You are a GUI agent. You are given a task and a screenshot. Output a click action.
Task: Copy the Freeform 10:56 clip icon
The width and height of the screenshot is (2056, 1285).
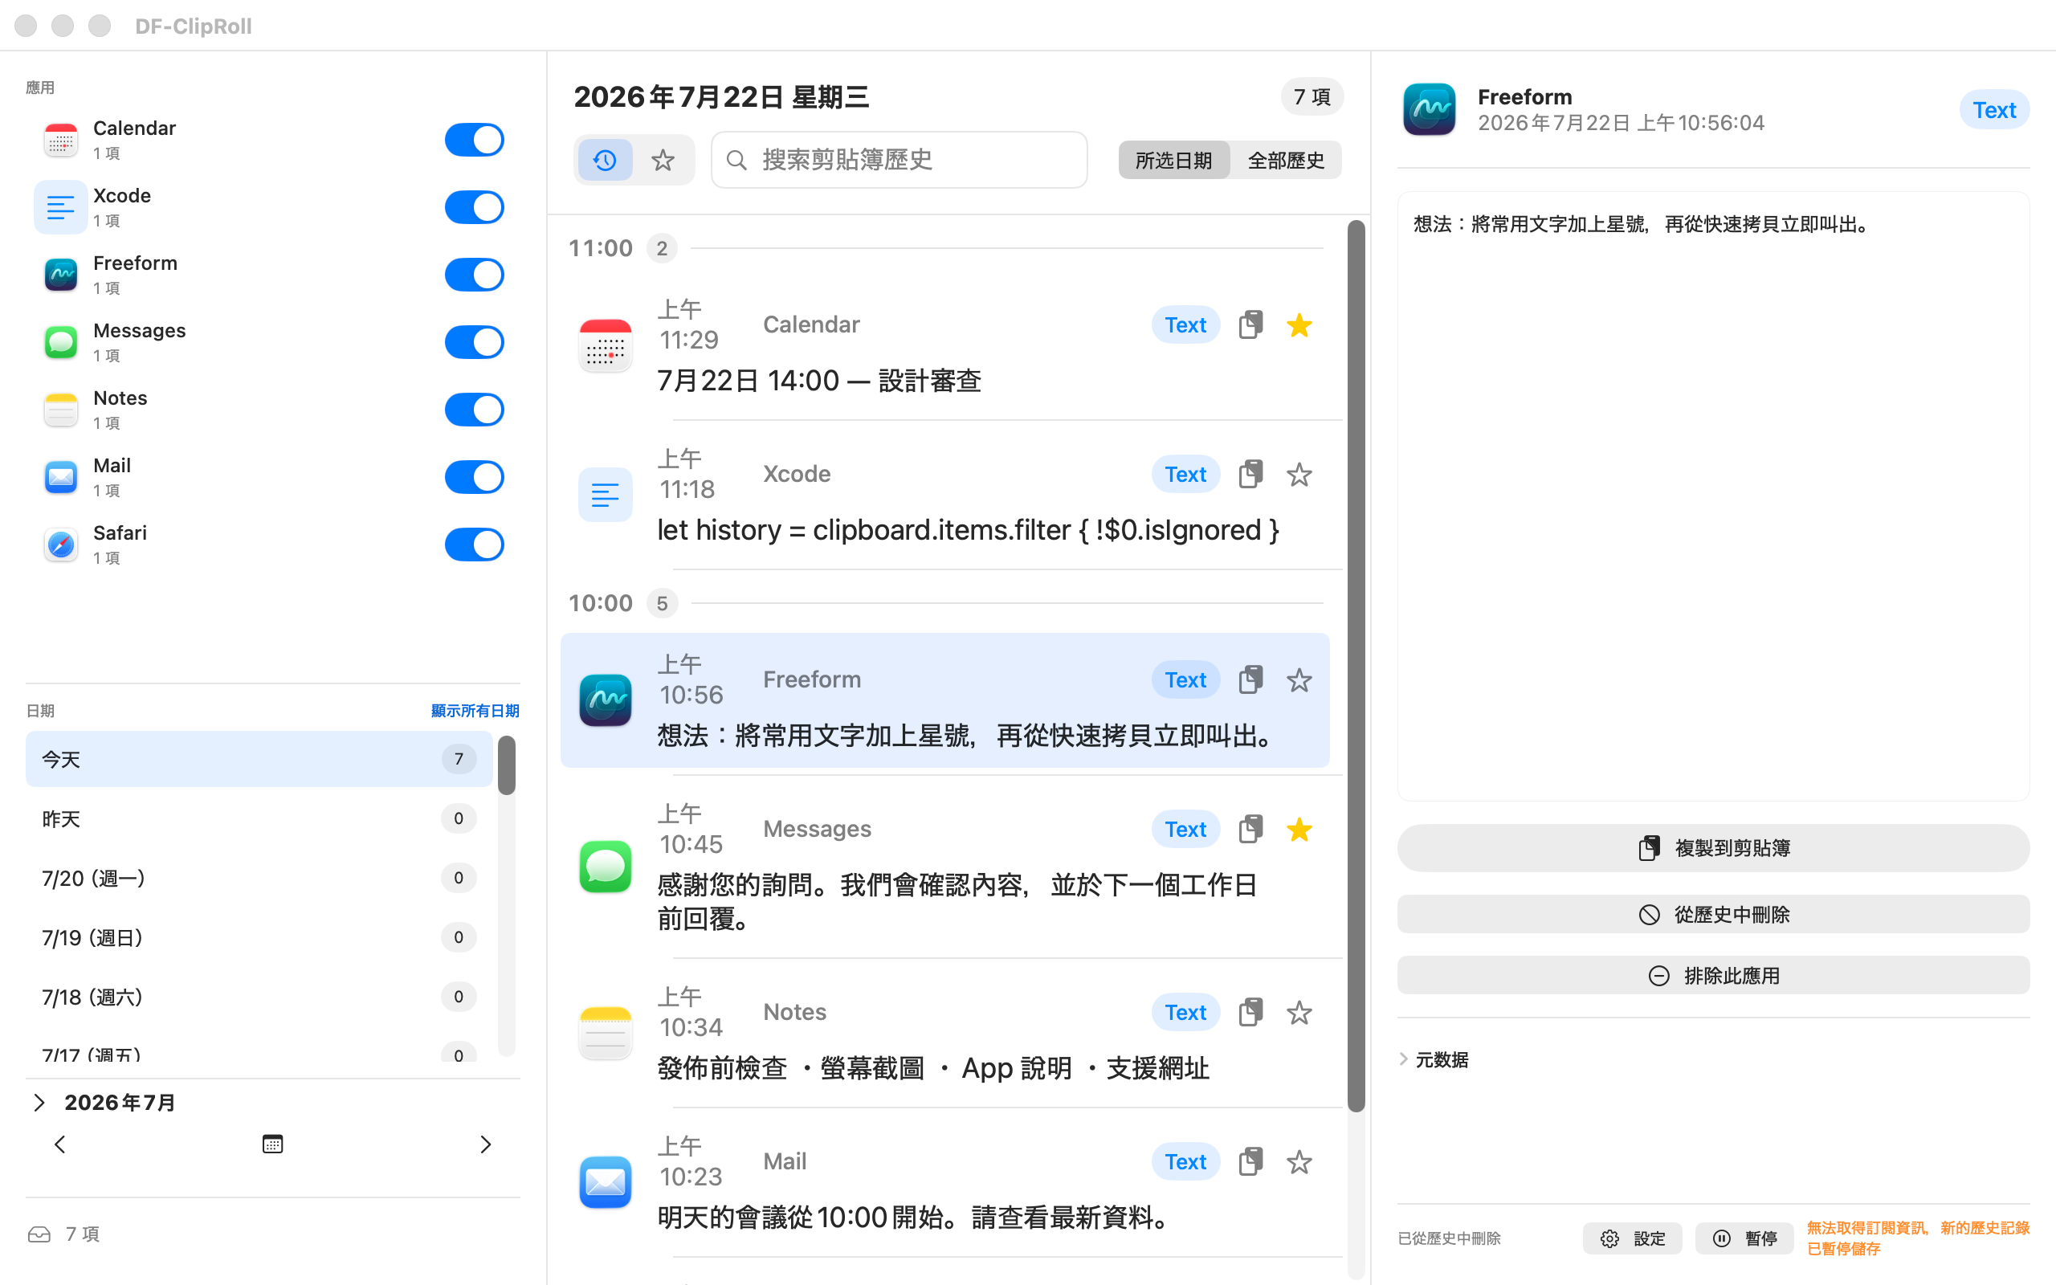[1250, 680]
